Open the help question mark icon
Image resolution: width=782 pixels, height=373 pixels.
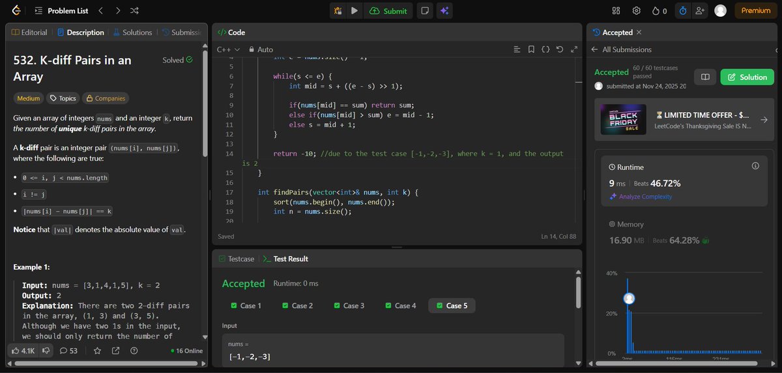[134, 350]
